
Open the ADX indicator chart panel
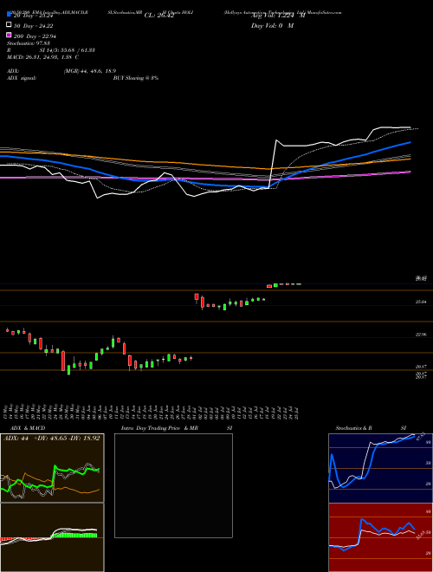52,468
